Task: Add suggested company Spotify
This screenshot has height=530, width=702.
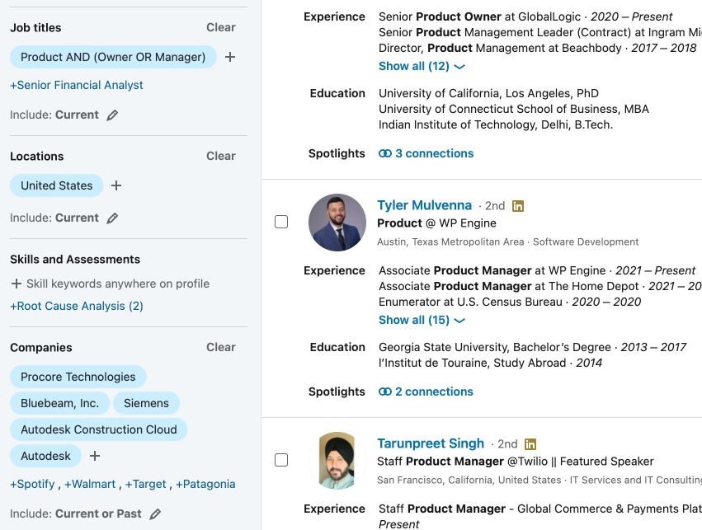Action: [32, 484]
